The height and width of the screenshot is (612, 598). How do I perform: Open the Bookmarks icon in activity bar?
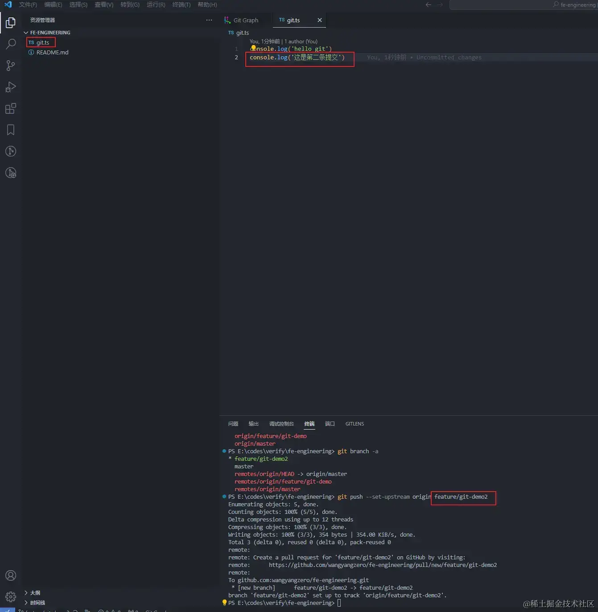(x=11, y=130)
